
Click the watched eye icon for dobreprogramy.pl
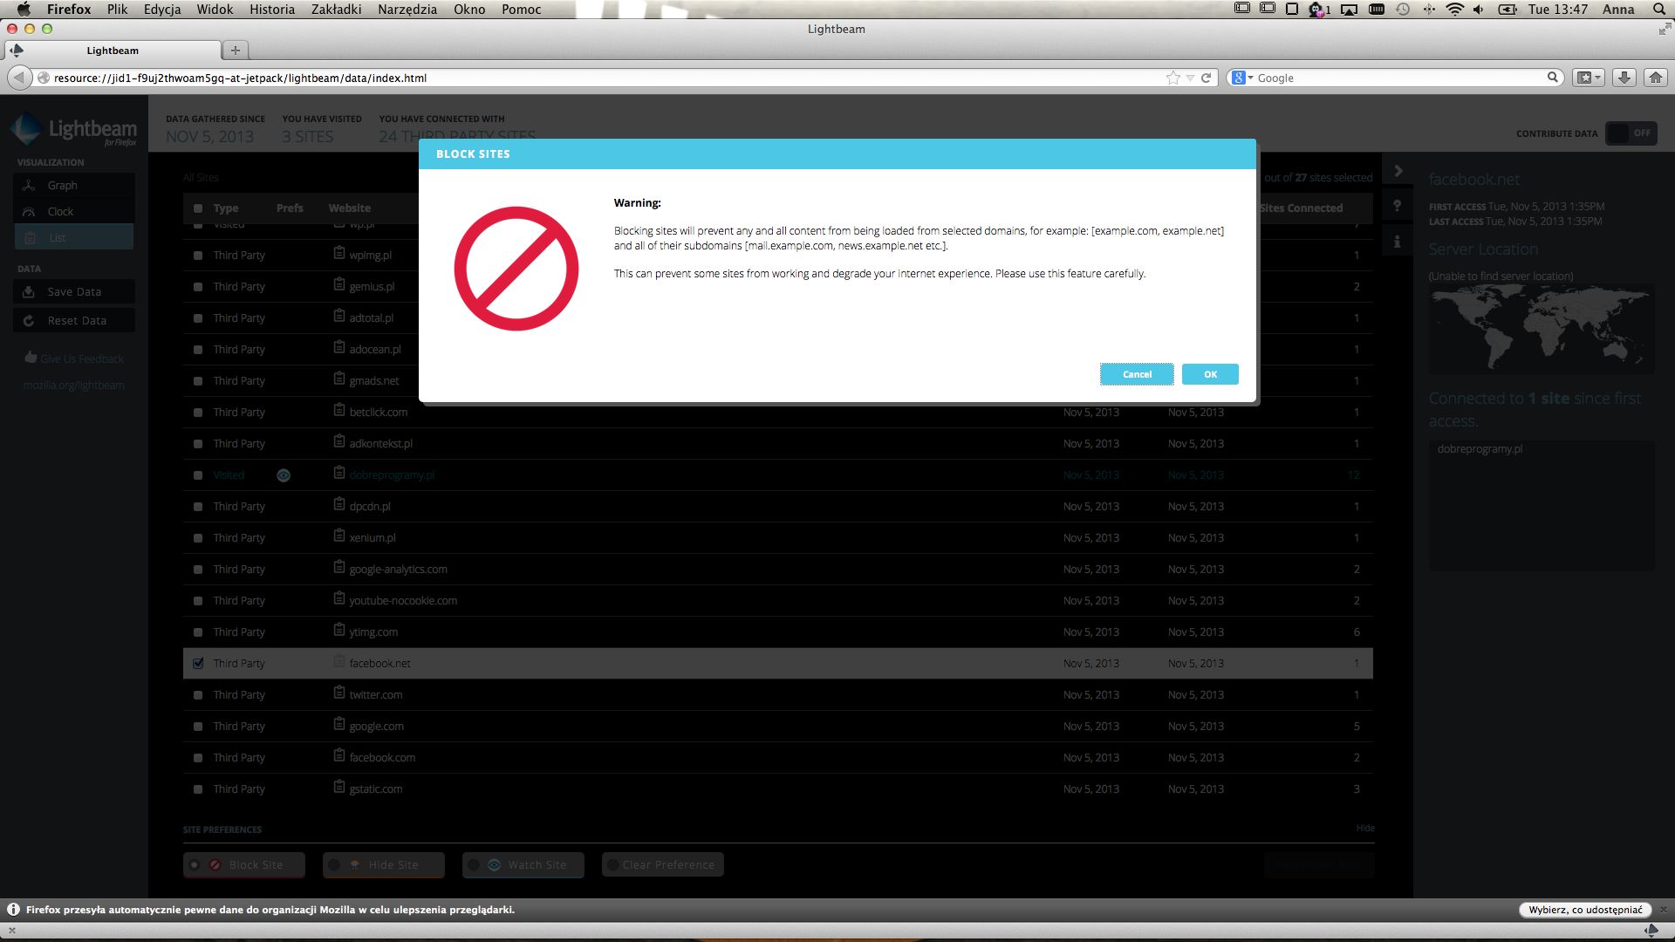point(284,475)
